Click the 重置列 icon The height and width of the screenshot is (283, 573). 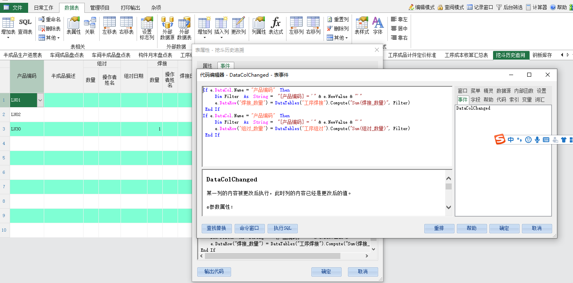[x=338, y=19]
